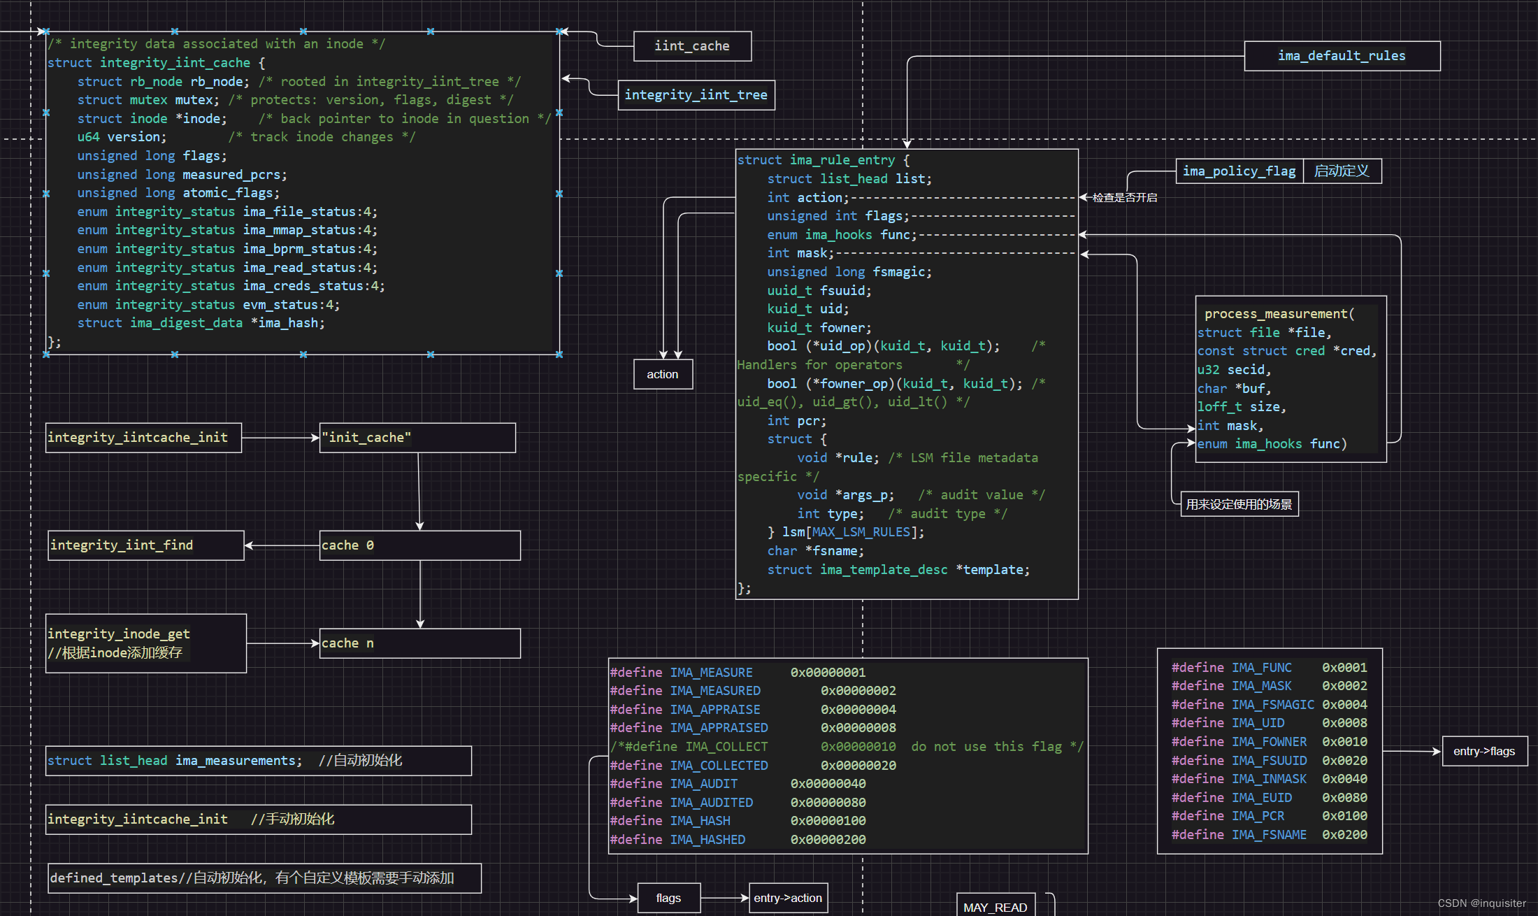Click the struct ima_rule_entry code block
Screen dimensions: 1538x916
pos(906,374)
